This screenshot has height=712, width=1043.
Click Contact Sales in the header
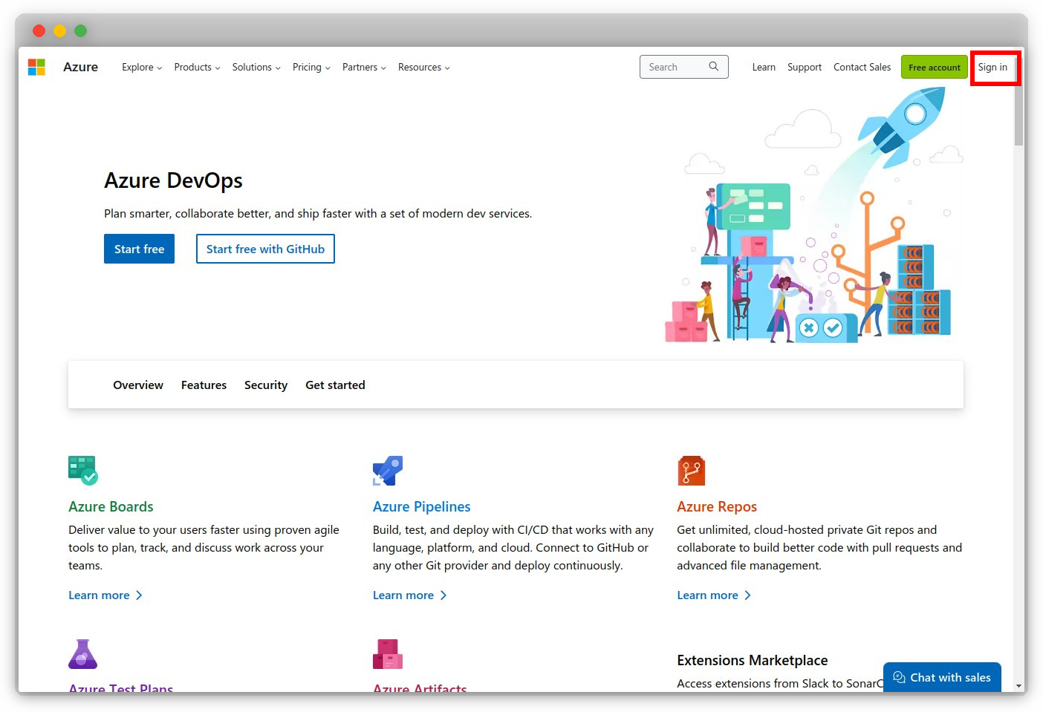tap(862, 67)
